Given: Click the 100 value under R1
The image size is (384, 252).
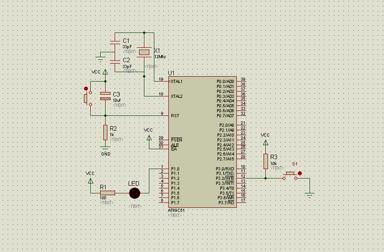Looking at the screenshot, I should (x=103, y=198).
